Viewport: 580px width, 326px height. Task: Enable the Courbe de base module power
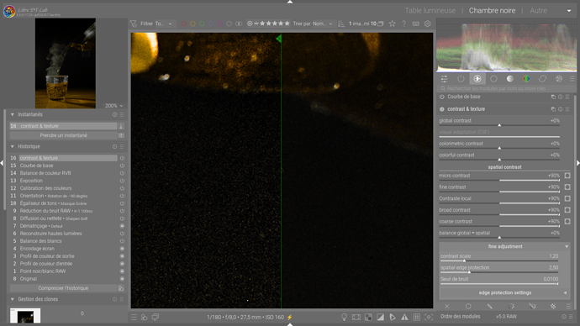442,97
